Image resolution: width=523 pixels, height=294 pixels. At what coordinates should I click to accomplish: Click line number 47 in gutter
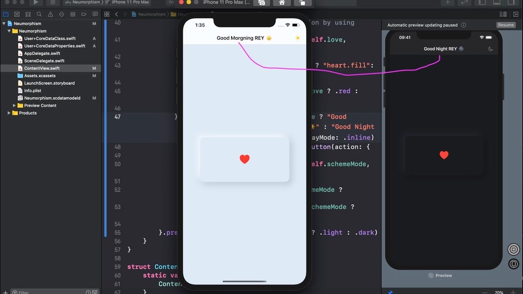(118, 117)
